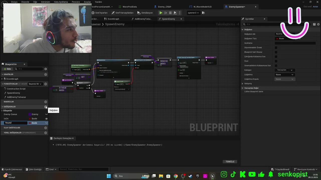Toggle visibility eye of Round variable
The height and width of the screenshot is (180, 321).
coord(46,123)
